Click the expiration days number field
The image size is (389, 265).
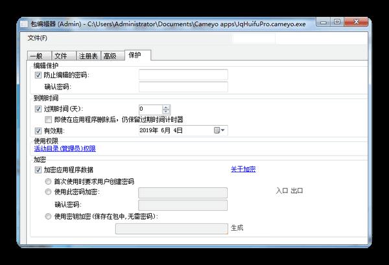click(x=150, y=109)
